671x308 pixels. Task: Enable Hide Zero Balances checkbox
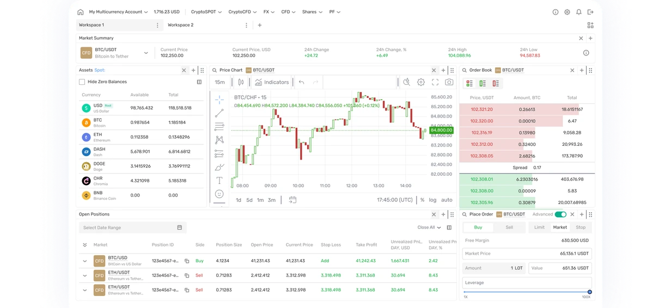[x=82, y=82]
